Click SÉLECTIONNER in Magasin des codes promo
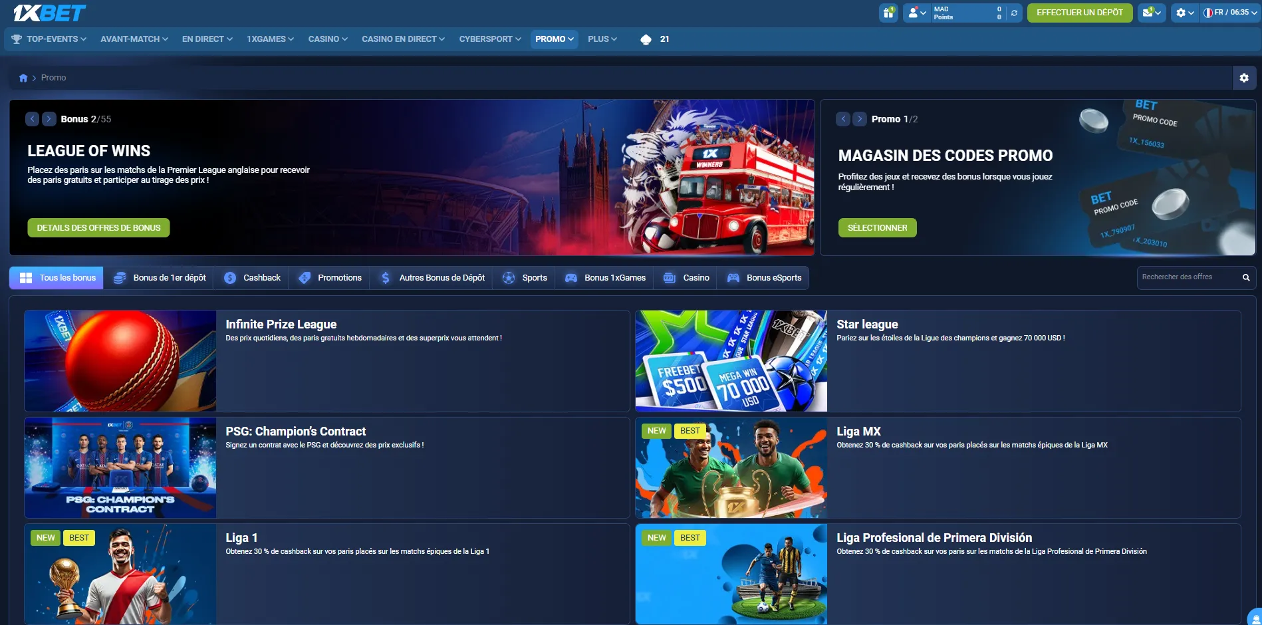Image resolution: width=1262 pixels, height=625 pixels. [x=877, y=227]
